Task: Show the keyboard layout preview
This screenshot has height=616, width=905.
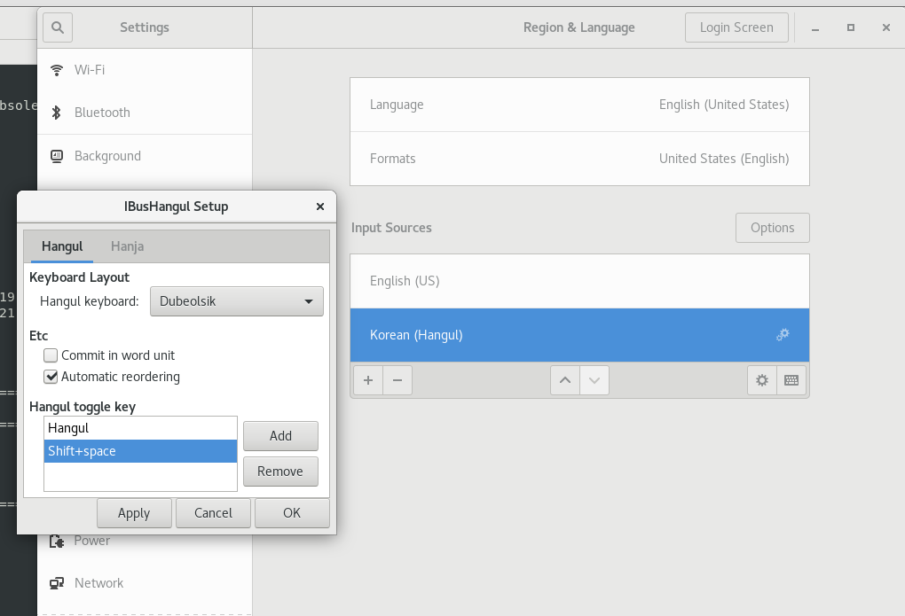Action: pyautogui.click(x=791, y=380)
